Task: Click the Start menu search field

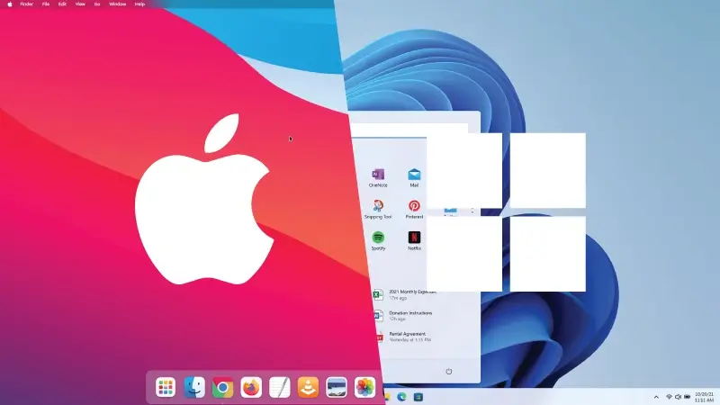Action: 409,130
